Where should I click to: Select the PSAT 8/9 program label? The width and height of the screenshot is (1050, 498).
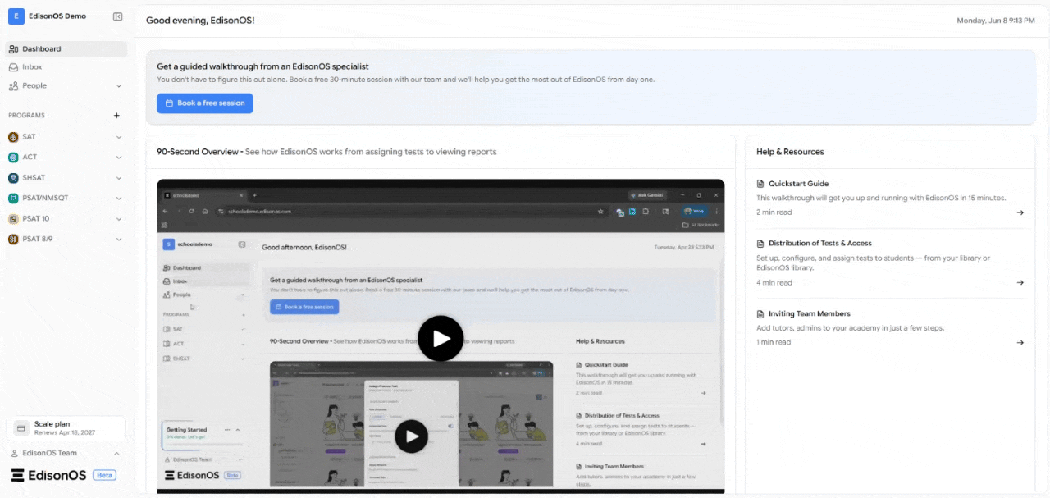pos(38,240)
